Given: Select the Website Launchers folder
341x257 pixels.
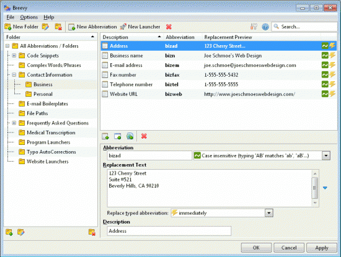Looking at the screenshot, I should [x=47, y=162].
